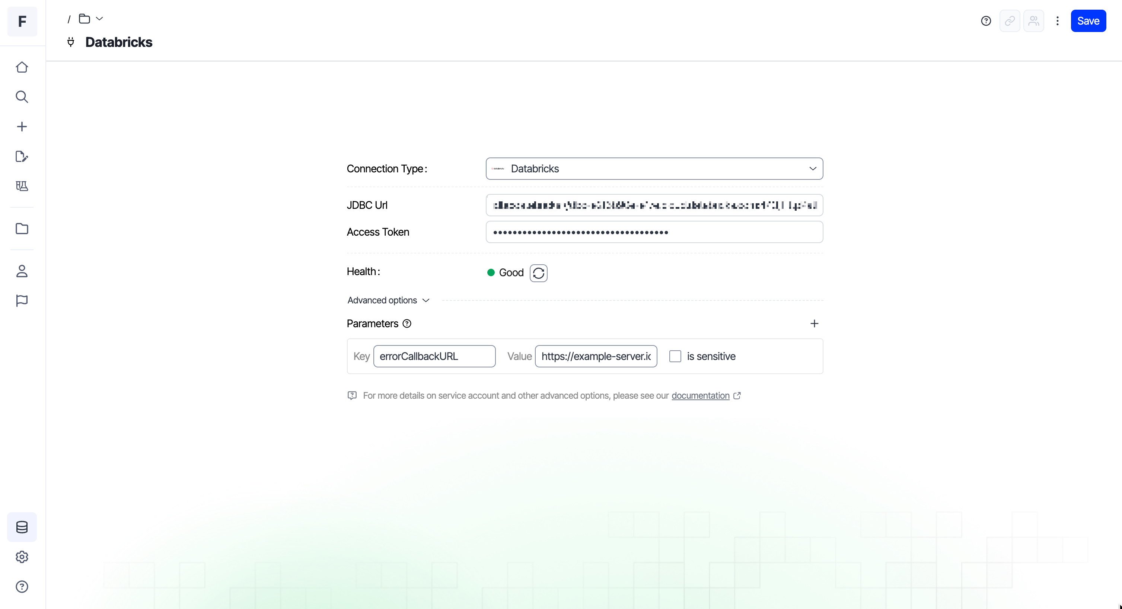Click the Save button
The height and width of the screenshot is (609, 1122).
pos(1088,20)
